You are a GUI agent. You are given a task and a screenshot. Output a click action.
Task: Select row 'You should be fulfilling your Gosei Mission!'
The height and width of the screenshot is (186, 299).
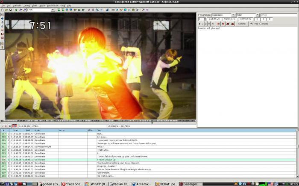(148, 163)
